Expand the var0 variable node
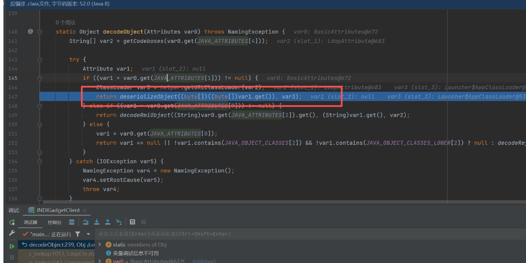Screen dimensions: 526x263 pos(100,261)
